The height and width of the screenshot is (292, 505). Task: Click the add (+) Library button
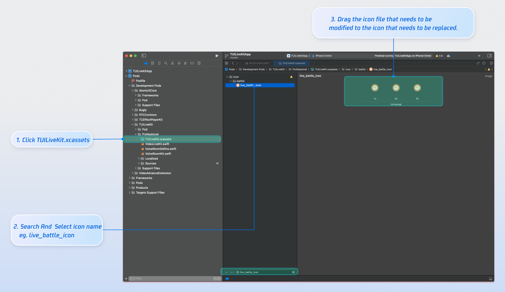[479, 56]
